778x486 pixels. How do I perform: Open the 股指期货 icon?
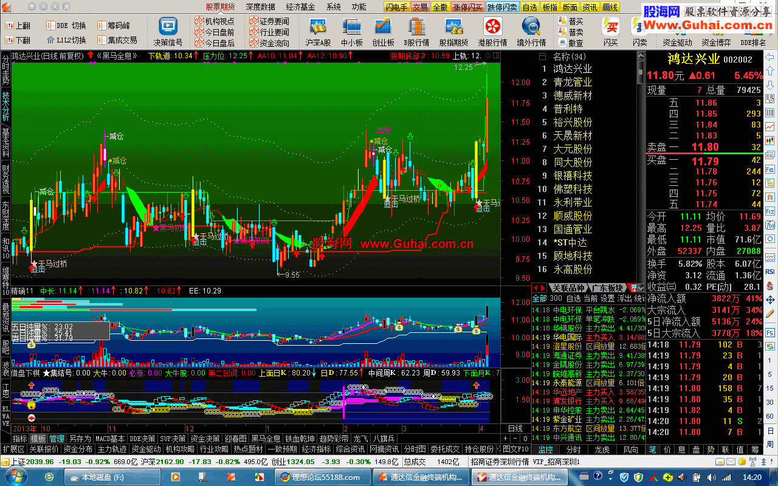click(x=453, y=32)
